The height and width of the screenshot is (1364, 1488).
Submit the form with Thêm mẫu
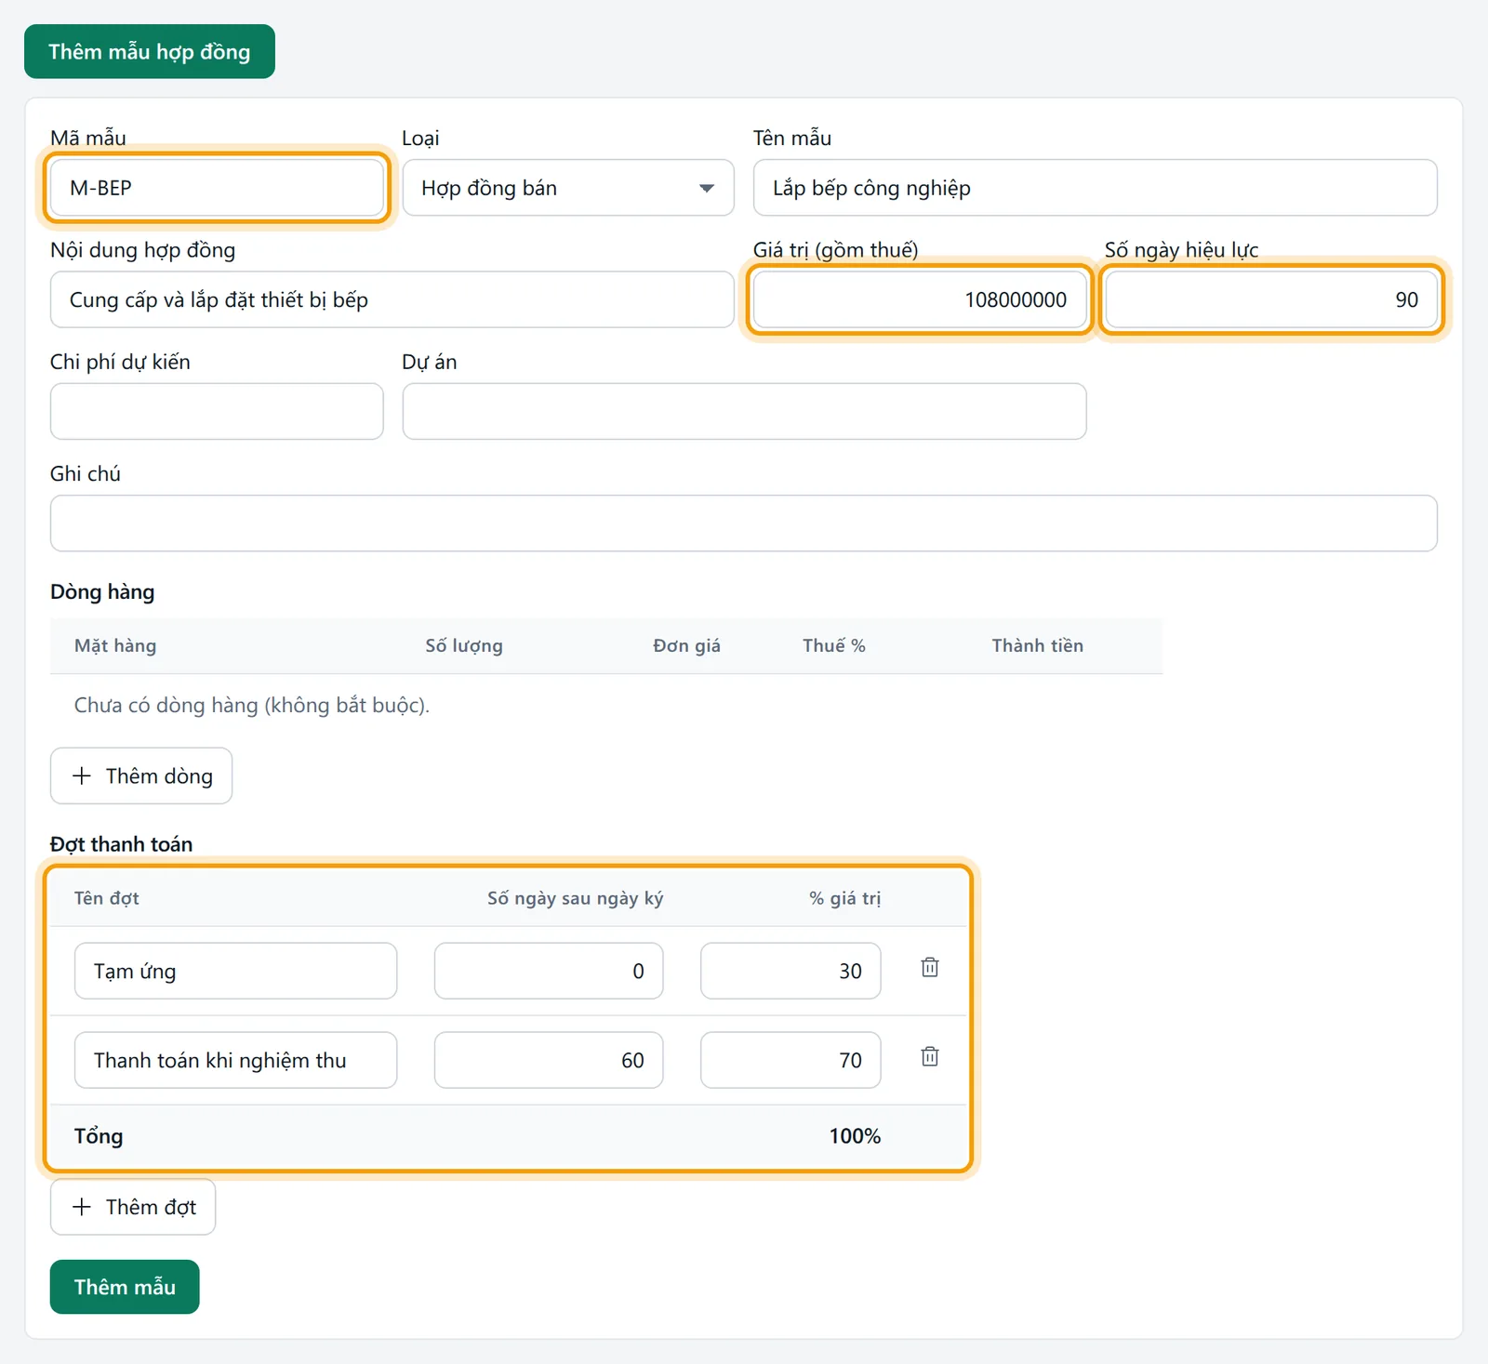tap(125, 1287)
